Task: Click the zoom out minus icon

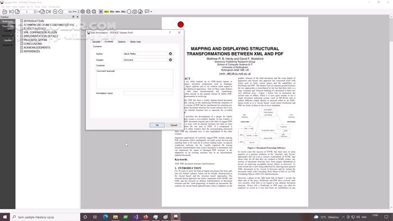Action: tap(61, 12)
